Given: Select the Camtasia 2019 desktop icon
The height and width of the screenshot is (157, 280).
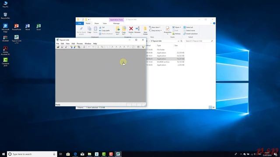Looking at the screenshot, I should click(x=5, y=62).
